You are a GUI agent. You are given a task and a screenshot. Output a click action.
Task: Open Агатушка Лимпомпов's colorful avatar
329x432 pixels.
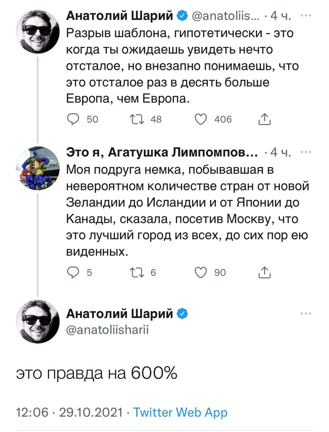coord(38,169)
